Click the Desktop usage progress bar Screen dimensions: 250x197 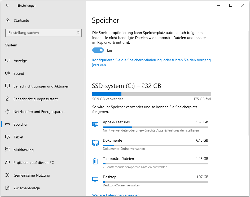(155, 182)
